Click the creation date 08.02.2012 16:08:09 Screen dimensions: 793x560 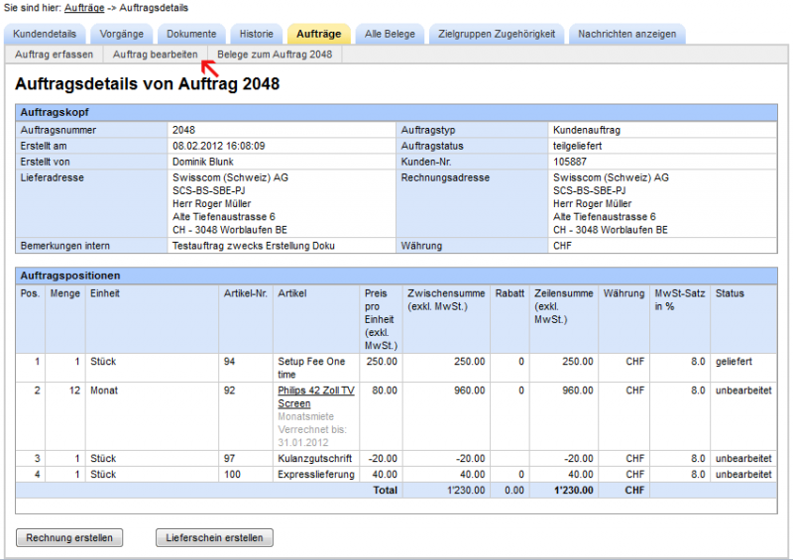(218, 146)
